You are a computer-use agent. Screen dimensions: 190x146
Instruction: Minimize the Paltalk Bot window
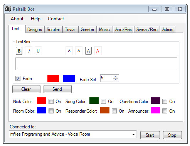click(154, 9)
